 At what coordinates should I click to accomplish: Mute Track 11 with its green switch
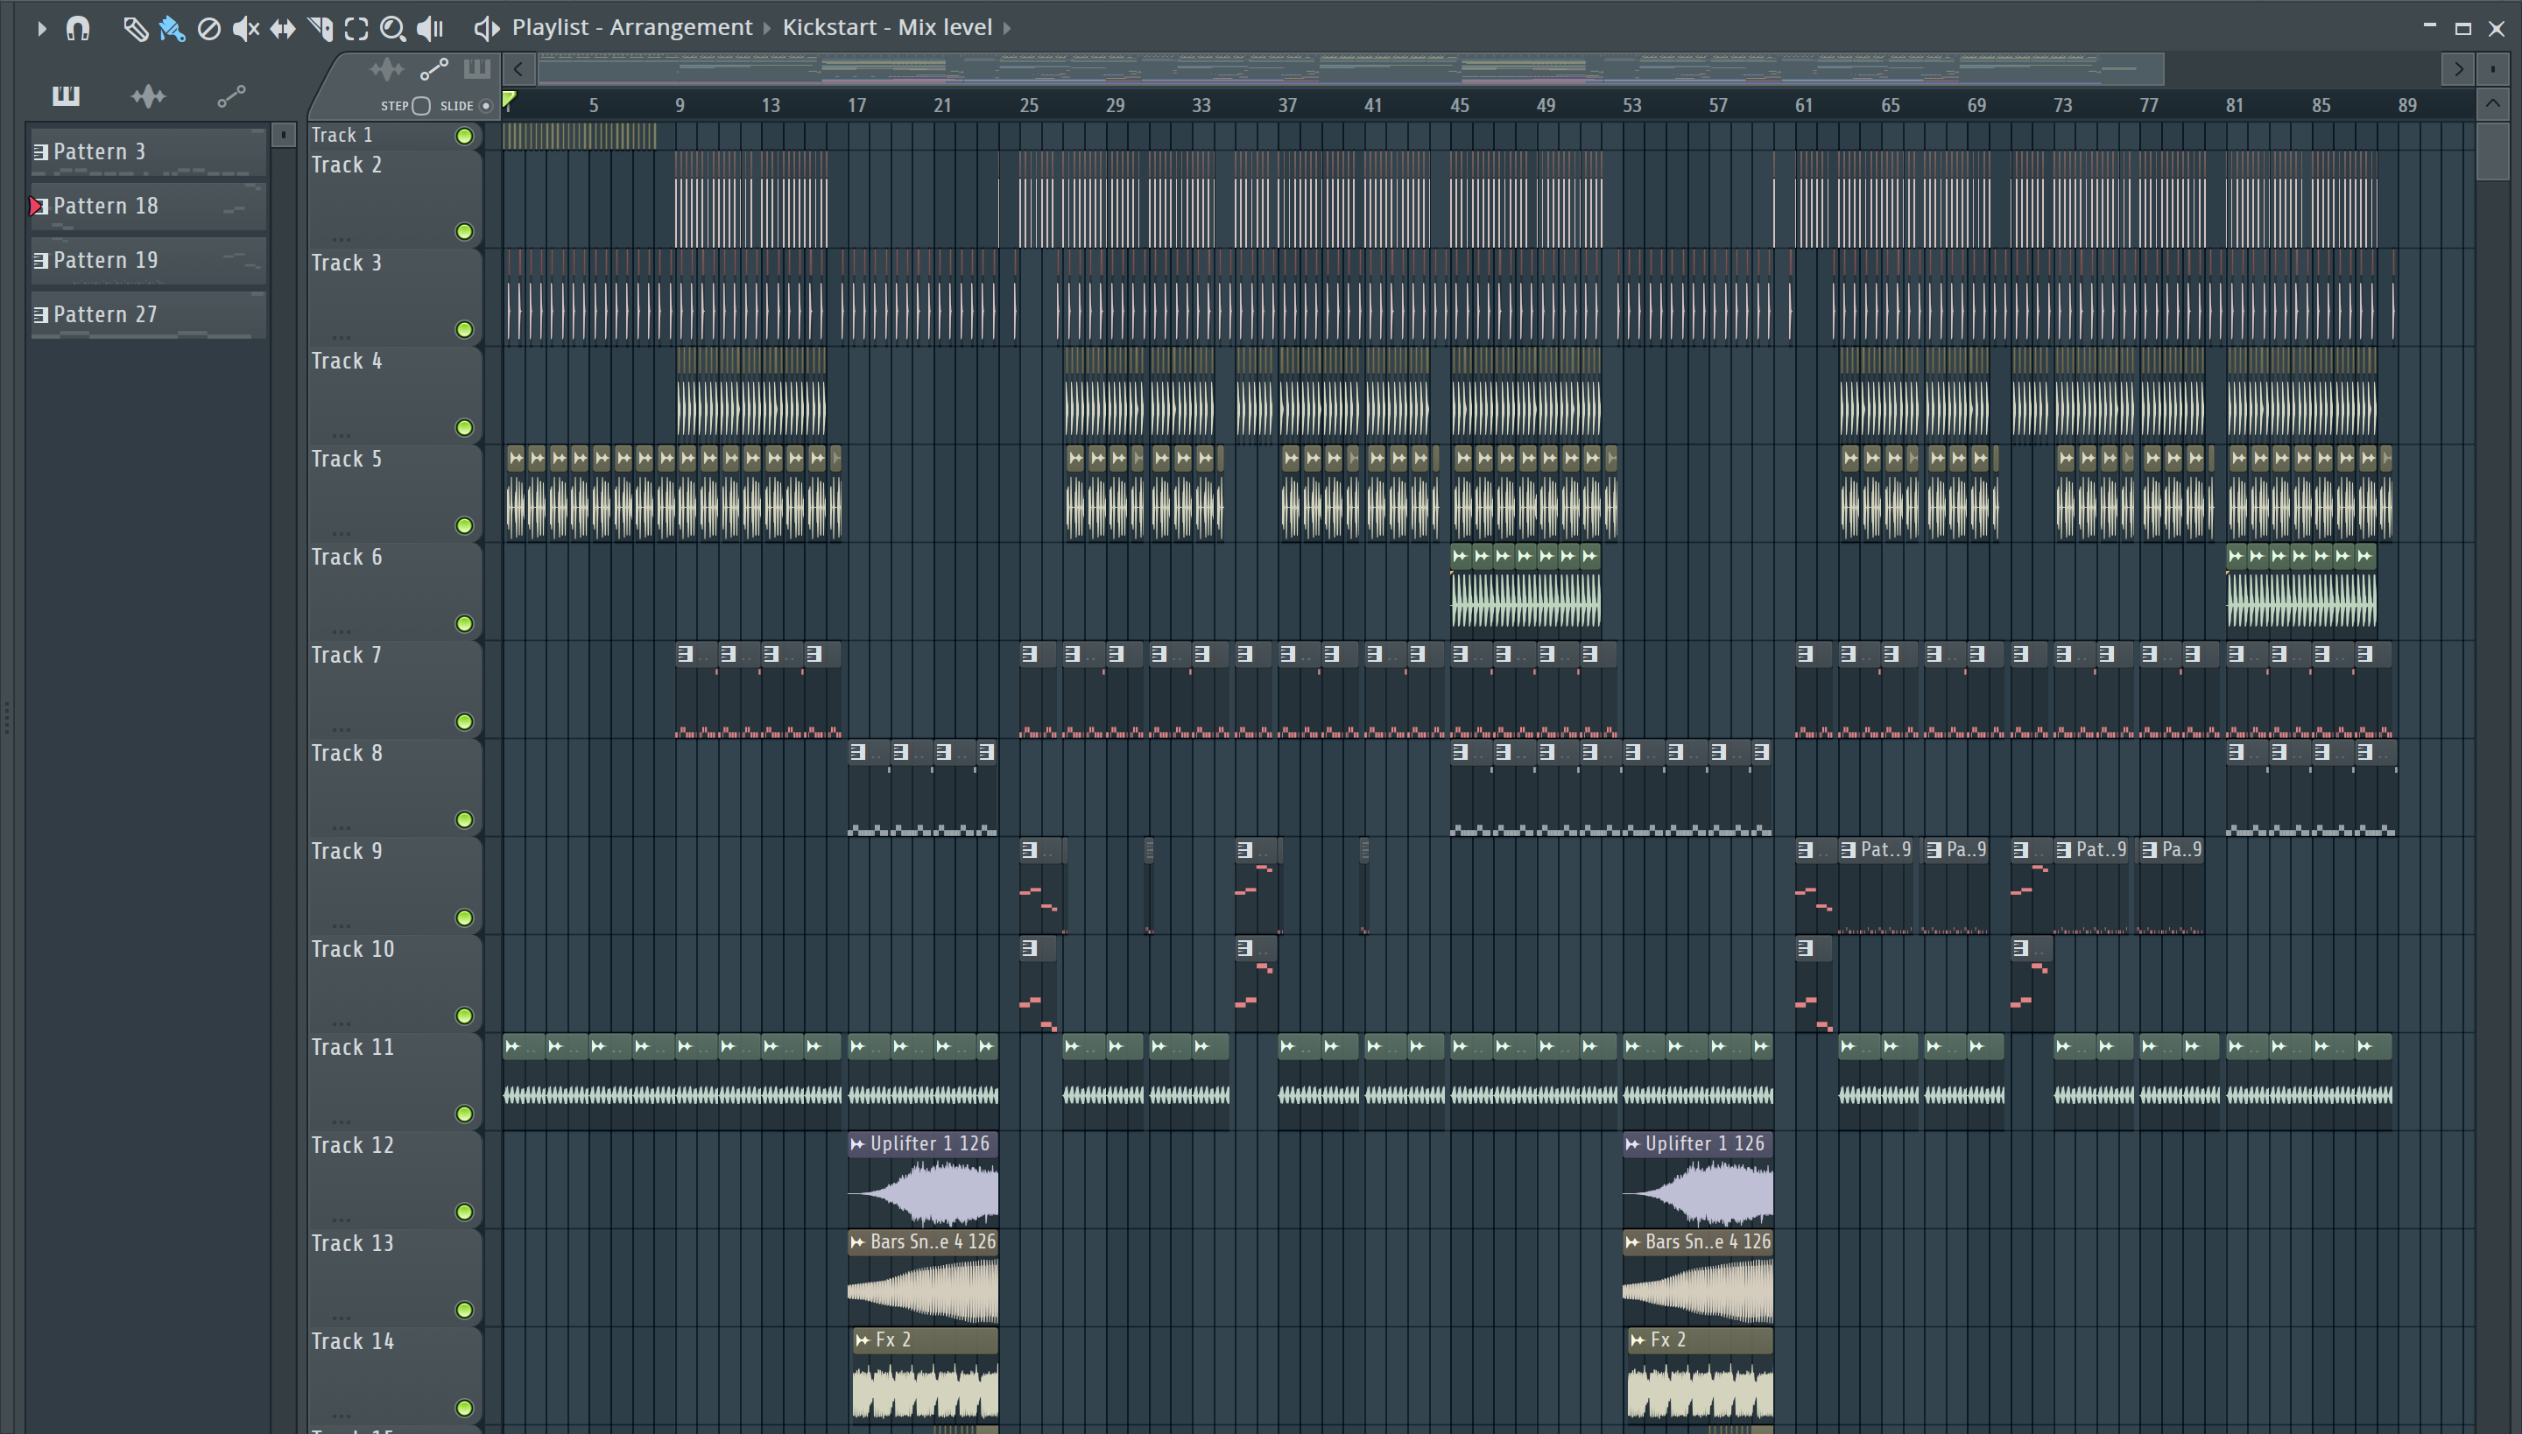tap(464, 1114)
